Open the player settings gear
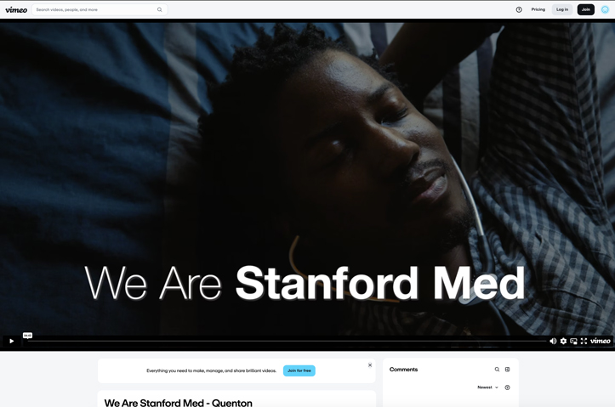The height and width of the screenshot is (407, 615). tap(563, 342)
